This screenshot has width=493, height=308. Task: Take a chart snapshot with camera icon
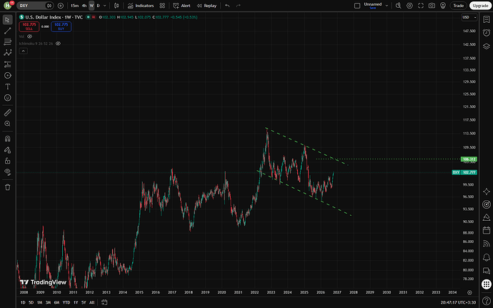coord(432,6)
